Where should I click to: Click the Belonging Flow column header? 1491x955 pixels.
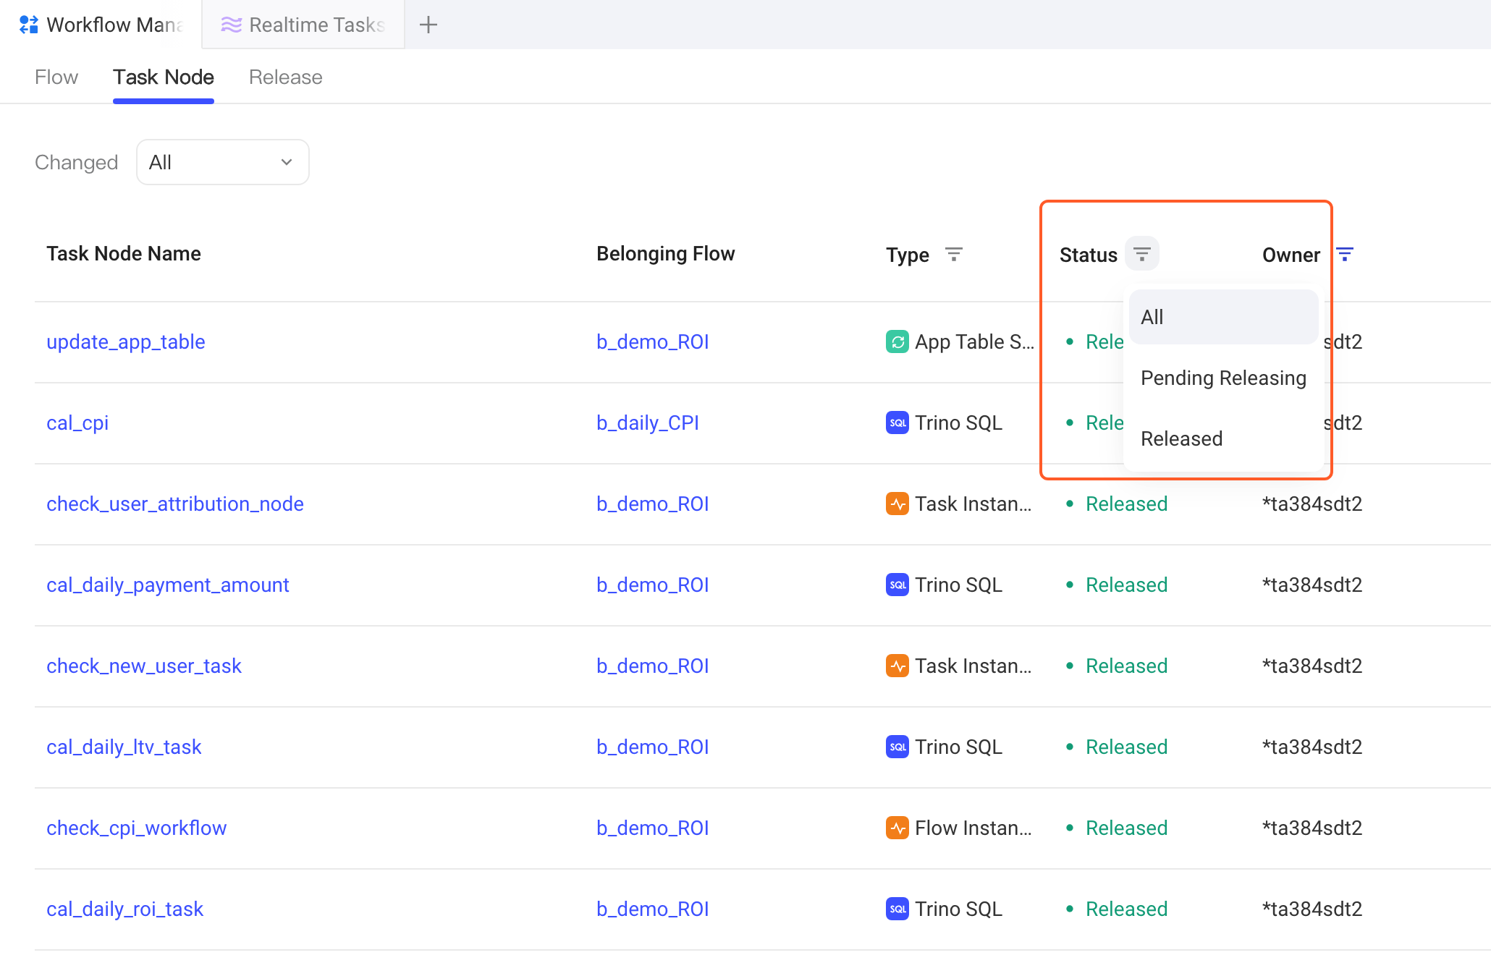[x=666, y=253]
